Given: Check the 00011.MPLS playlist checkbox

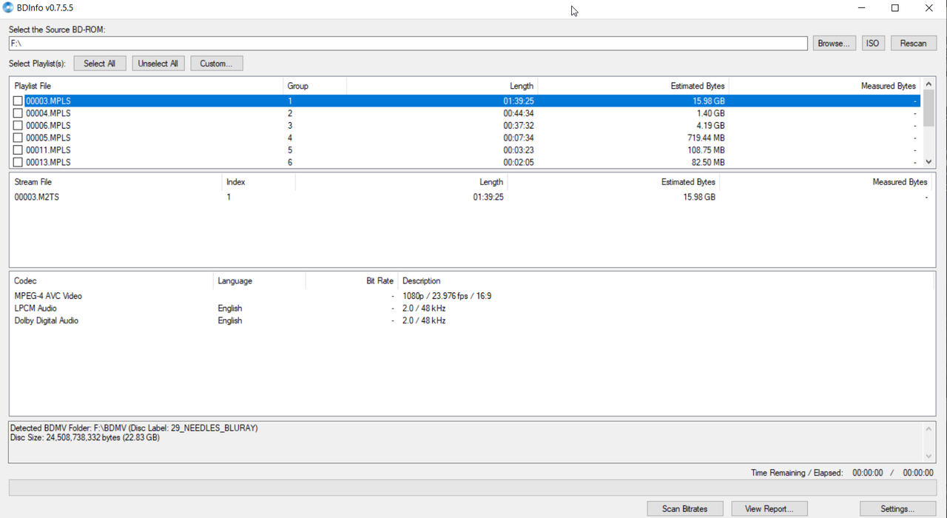Looking at the screenshot, I should pos(18,150).
